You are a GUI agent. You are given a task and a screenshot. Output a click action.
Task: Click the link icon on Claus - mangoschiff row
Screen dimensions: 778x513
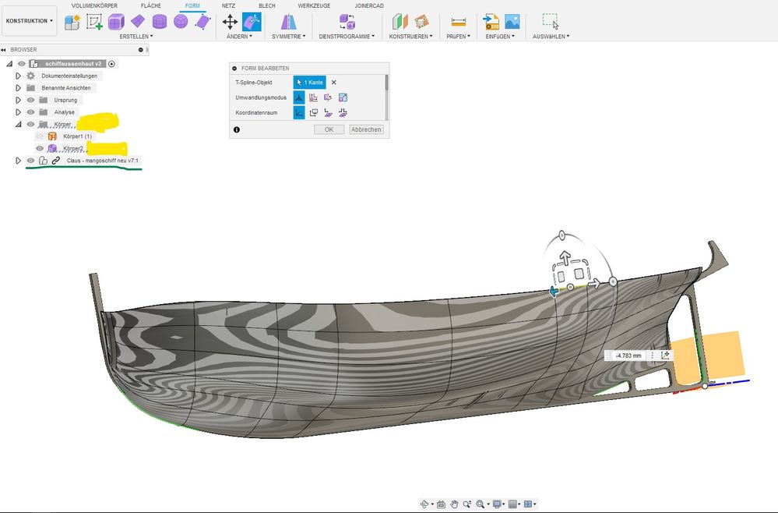click(x=56, y=161)
